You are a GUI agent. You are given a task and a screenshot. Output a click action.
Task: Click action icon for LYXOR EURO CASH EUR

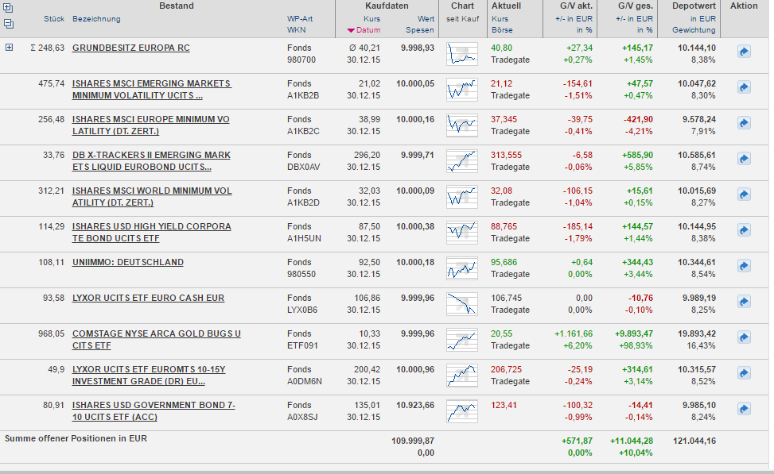pos(744,302)
